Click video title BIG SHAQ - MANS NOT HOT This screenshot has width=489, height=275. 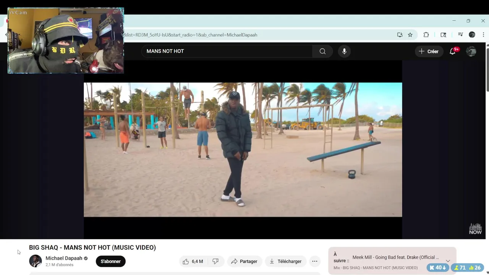(92, 247)
